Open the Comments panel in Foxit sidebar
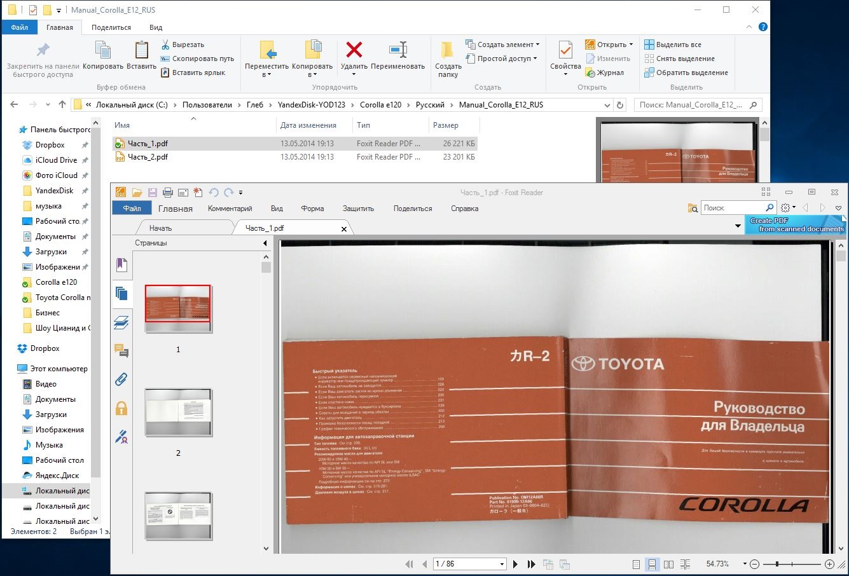 click(121, 350)
